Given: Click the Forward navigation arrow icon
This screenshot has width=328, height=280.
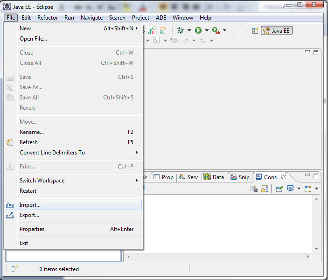Looking at the screenshot, I should point(202,41).
